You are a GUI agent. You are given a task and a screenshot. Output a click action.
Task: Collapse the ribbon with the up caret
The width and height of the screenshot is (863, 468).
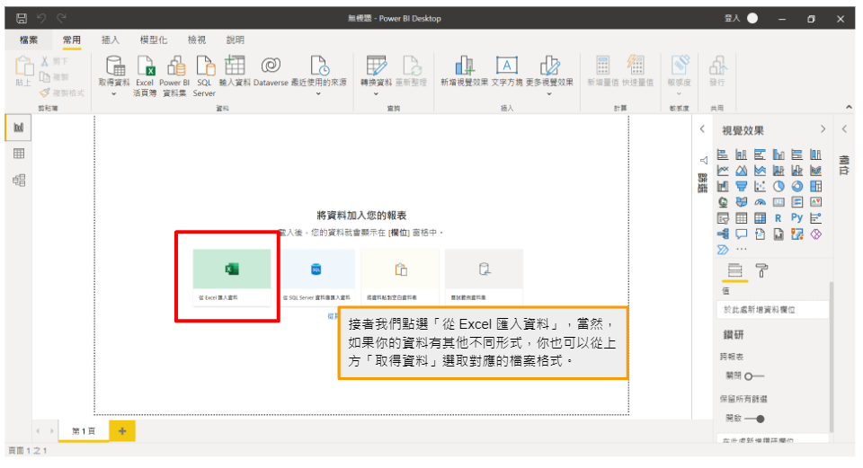pyautogui.click(x=849, y=107)
